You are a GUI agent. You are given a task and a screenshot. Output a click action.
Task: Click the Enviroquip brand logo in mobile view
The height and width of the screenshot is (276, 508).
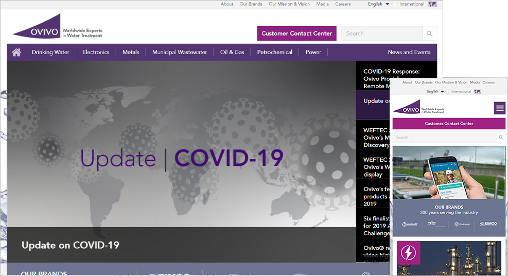click(x=462, y=224)
